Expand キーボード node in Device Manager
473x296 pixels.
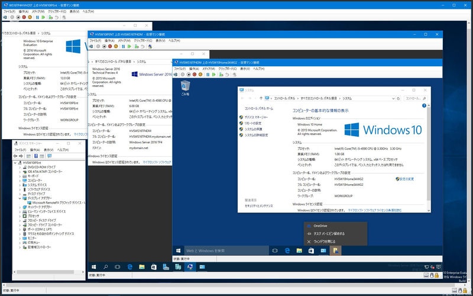click(20, 176)
